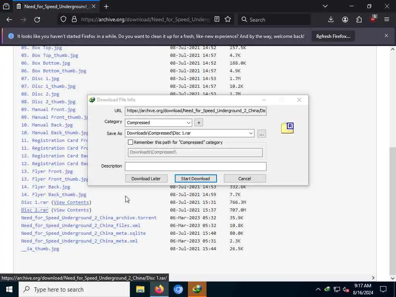The width and height of the screenshot is (396, 297).
Task: Open the network icon in the system tray
Action: 337,289
